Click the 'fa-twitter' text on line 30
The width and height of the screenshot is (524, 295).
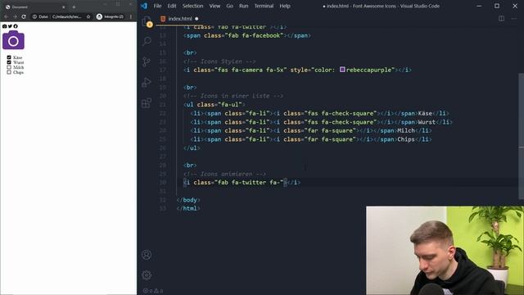pos(249,182)
